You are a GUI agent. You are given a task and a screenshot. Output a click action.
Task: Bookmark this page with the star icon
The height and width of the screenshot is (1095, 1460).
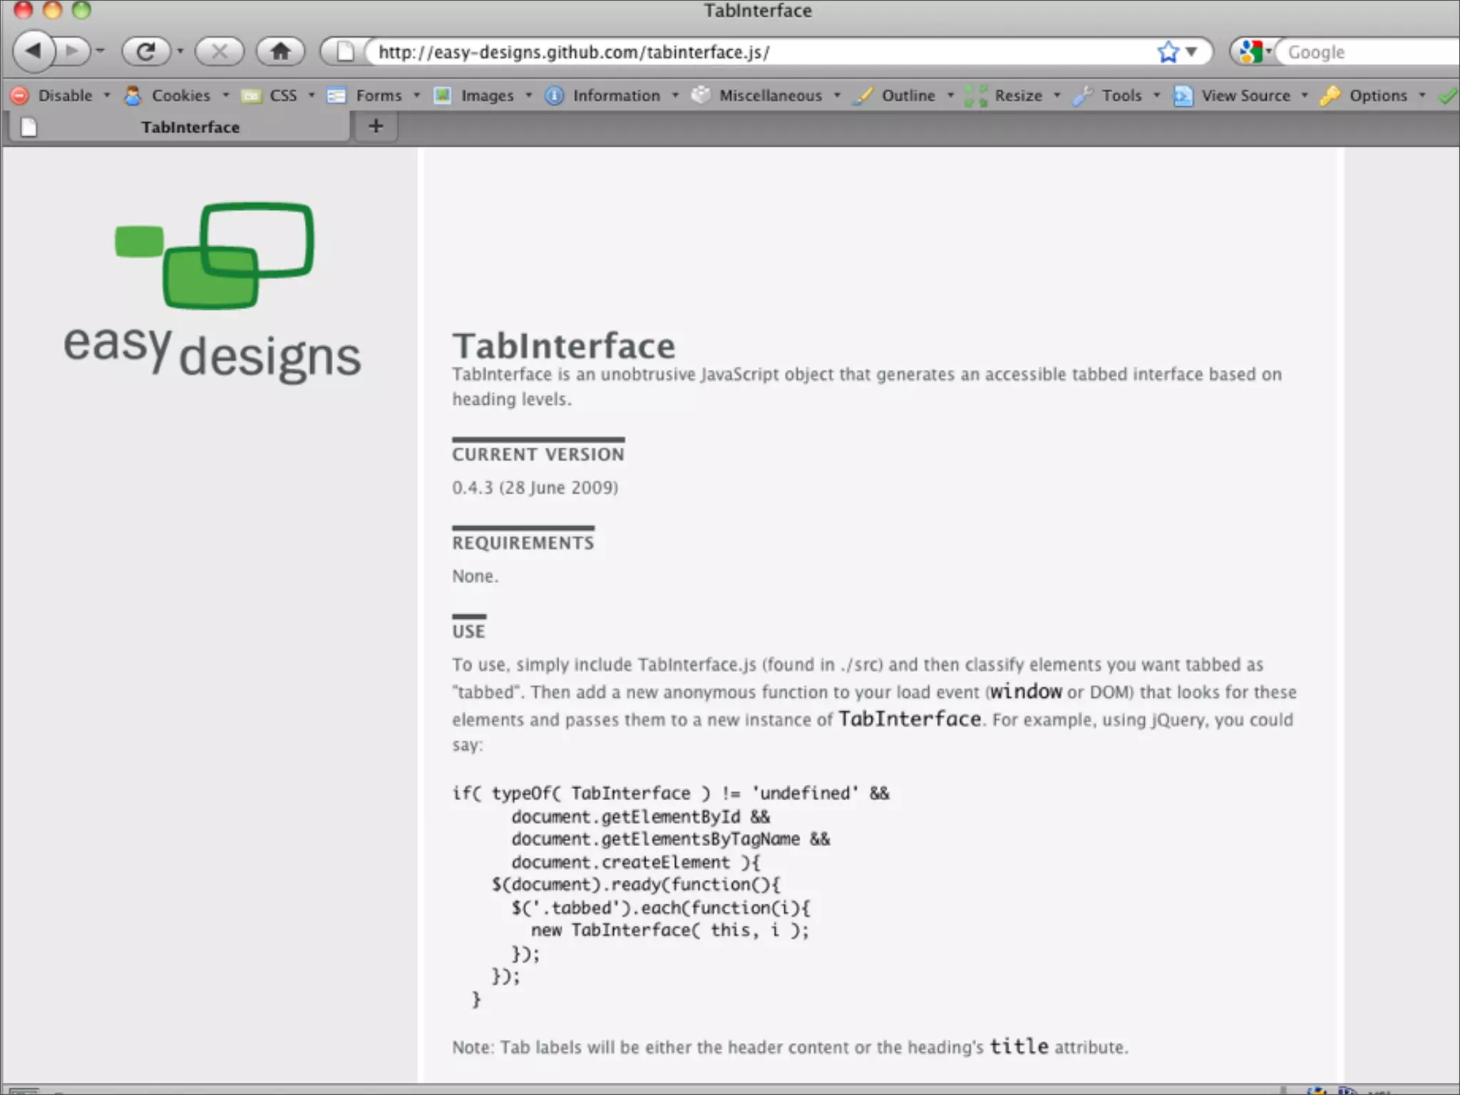1168,52
